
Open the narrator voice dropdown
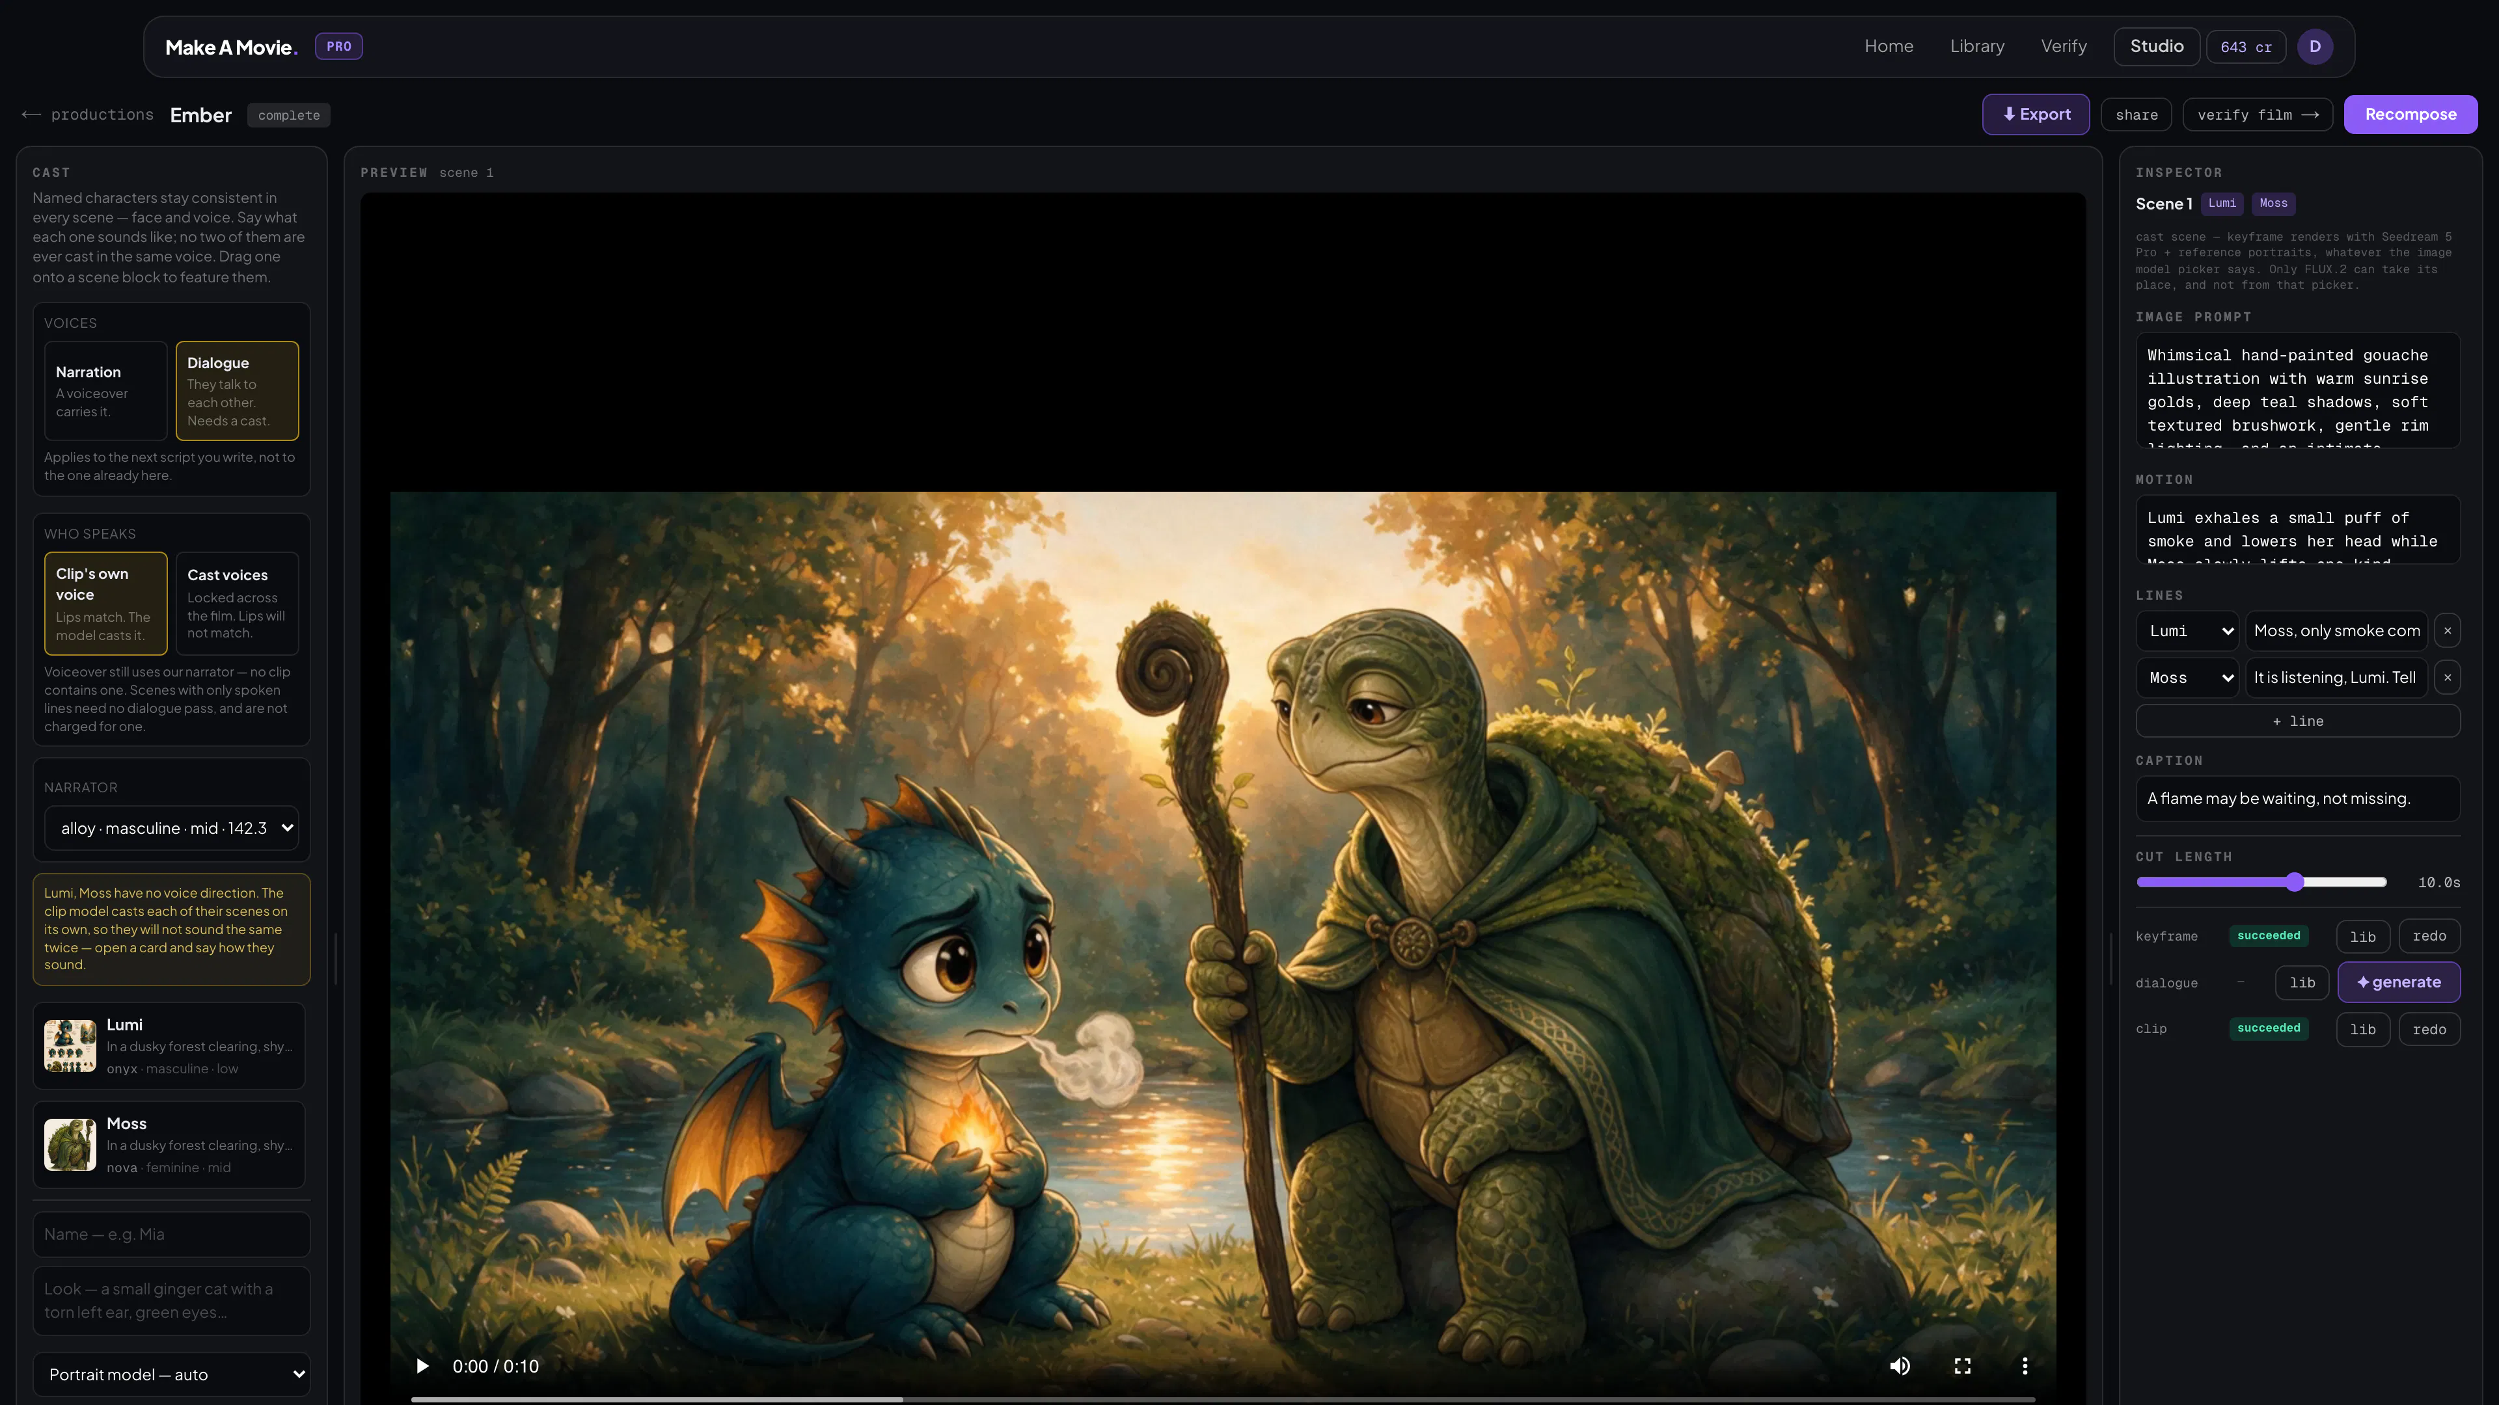pos(172,828)
